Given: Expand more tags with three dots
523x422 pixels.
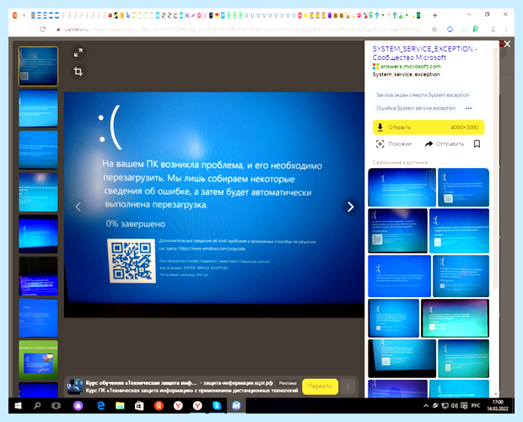Looking at the screenshot, I should (x=468, y=108).
